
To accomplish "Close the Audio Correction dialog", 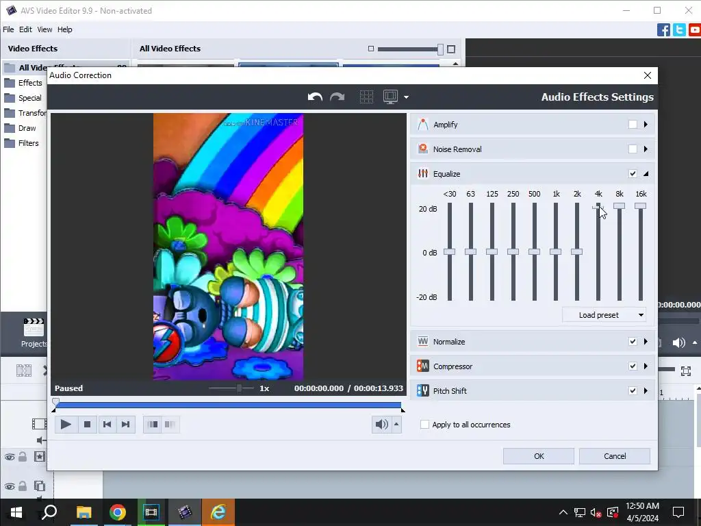I will tap(648, 75).
